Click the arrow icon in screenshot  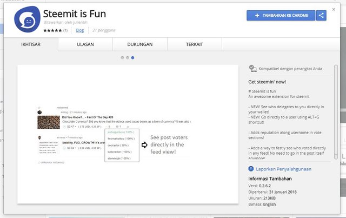click(144, 145)
